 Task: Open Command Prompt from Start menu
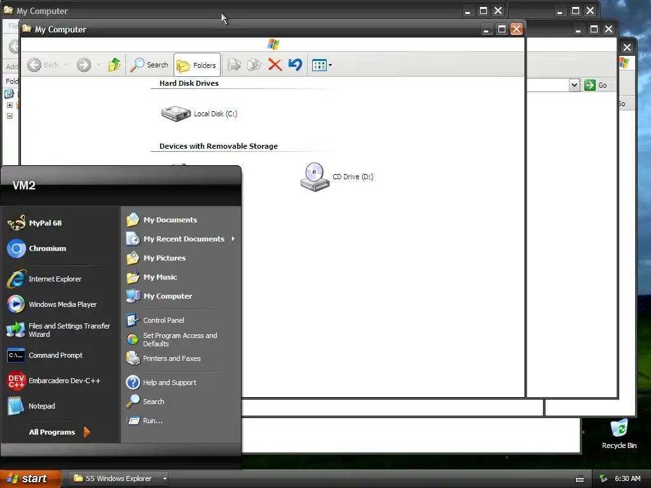pyautogui.click(x=60, y=355)
